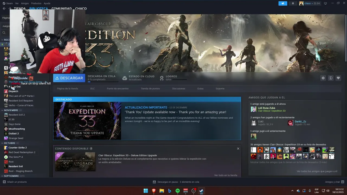Open the Ver menu

pos(17,4)
